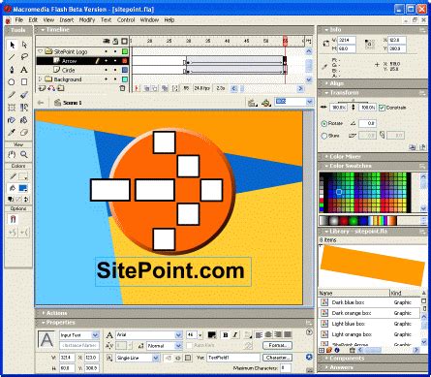Open the Window menu

(149, 20)
